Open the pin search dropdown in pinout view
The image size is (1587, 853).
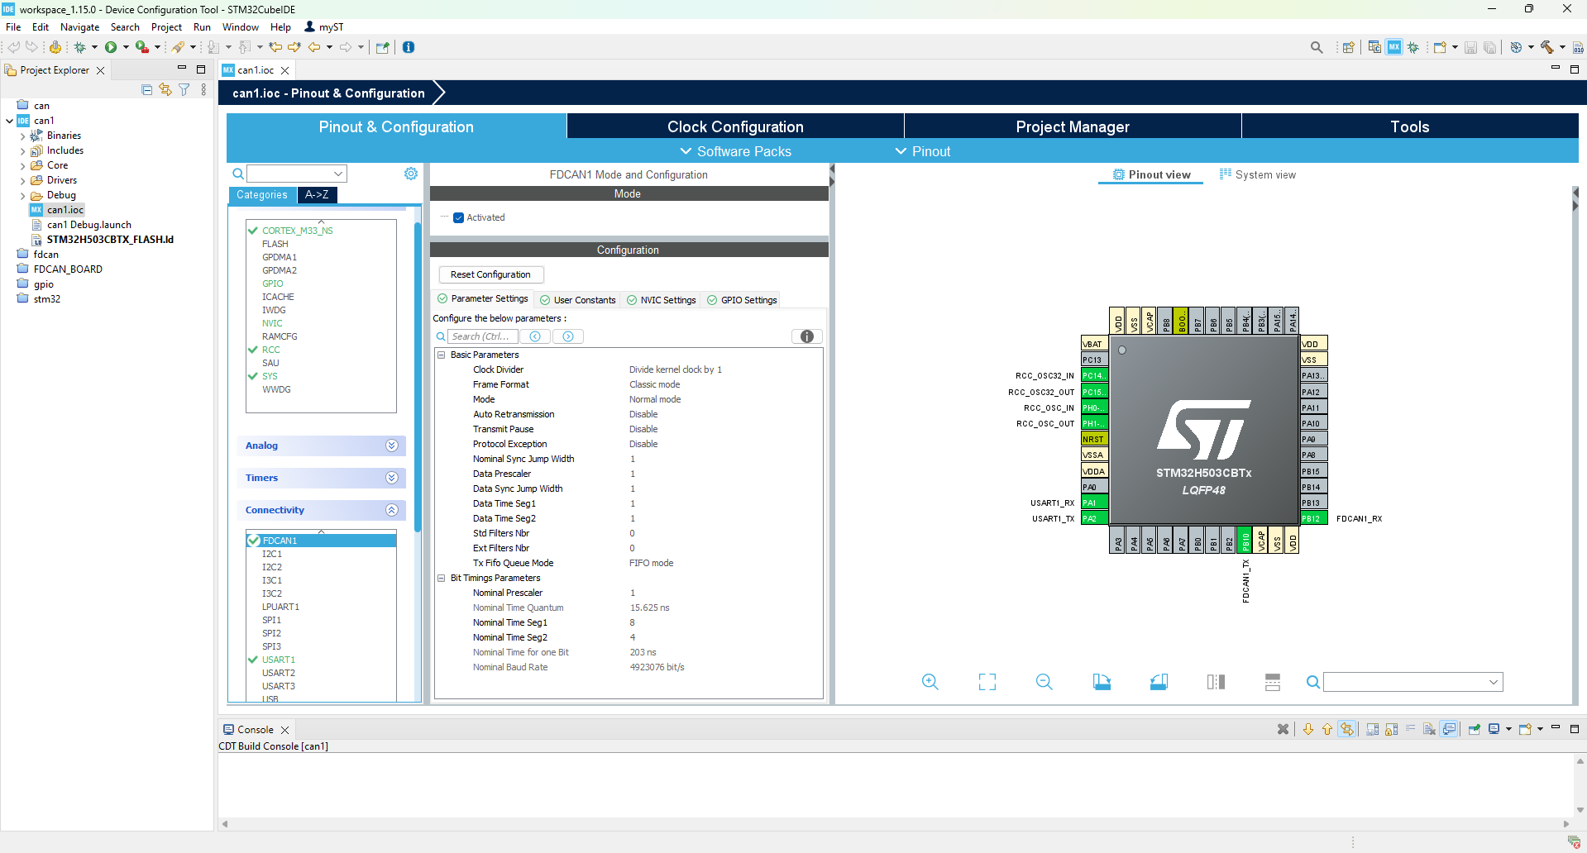(x=1494, y=682)
